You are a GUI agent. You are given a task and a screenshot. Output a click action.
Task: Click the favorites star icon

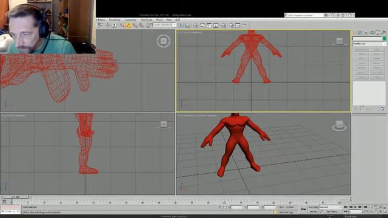point(343,15)
